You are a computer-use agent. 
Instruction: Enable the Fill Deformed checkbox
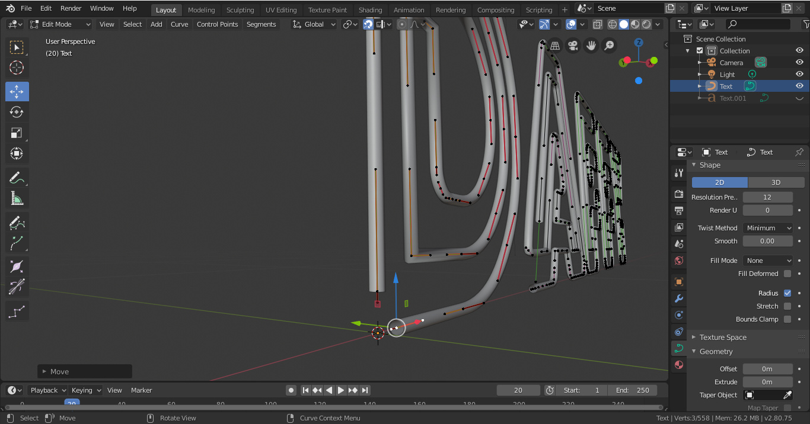tap(787, 274)
